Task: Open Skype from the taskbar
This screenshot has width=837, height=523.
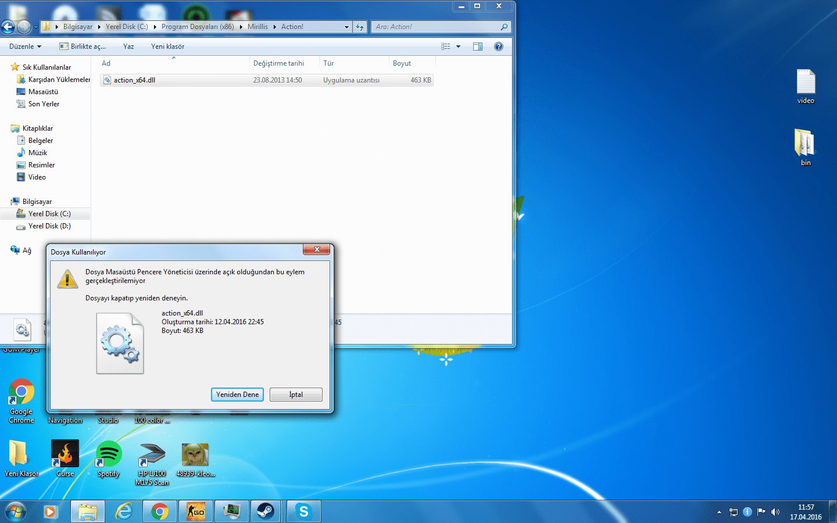Action: coord(303,511)
